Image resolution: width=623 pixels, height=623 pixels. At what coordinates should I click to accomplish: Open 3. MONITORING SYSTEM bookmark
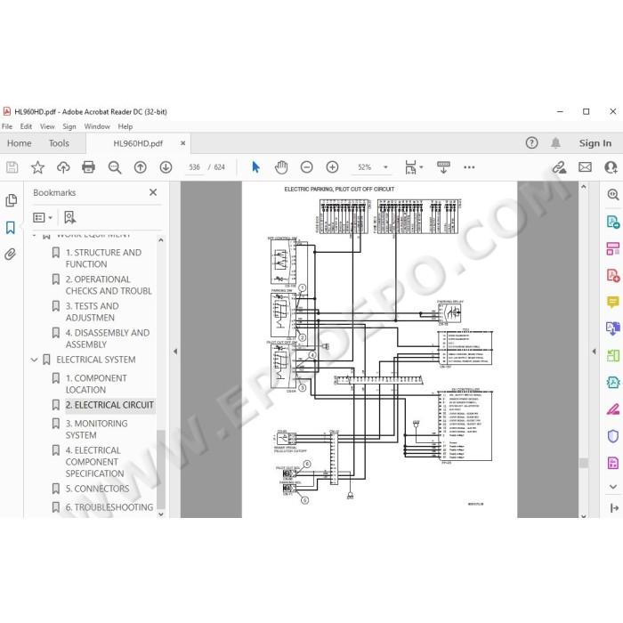click(x=96, y=430)
